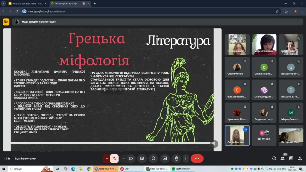Viewport: 306px width, 172px height.
Task: Select Марія Пазинюк video thumbnail
Action: coord(264,44)
